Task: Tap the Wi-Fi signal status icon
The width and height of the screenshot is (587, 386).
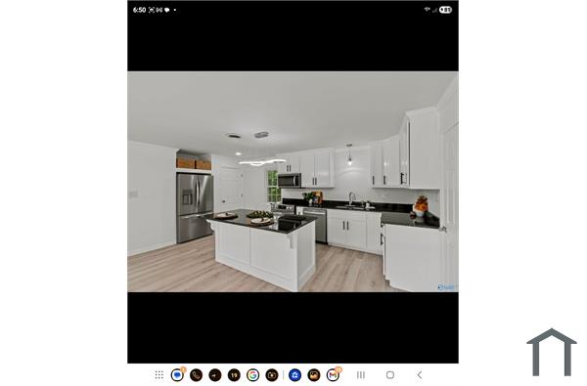Action: 427,10
